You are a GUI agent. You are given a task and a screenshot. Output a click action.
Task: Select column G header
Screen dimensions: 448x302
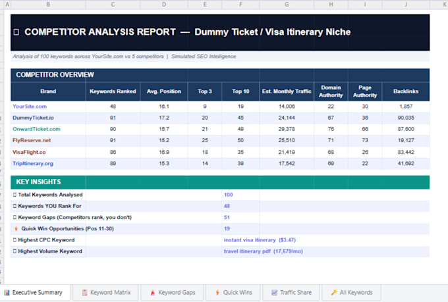click(x=287, y=5)
